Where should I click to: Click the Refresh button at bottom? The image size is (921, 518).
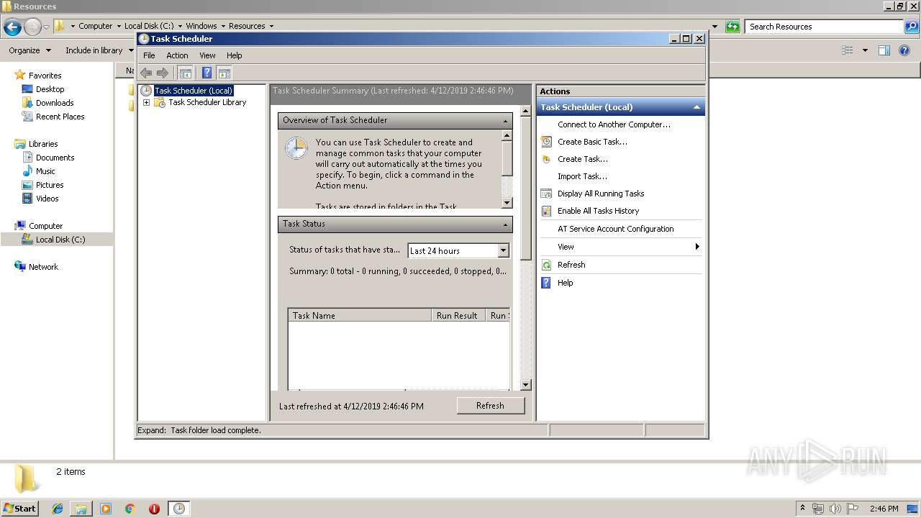coord(490,406)
